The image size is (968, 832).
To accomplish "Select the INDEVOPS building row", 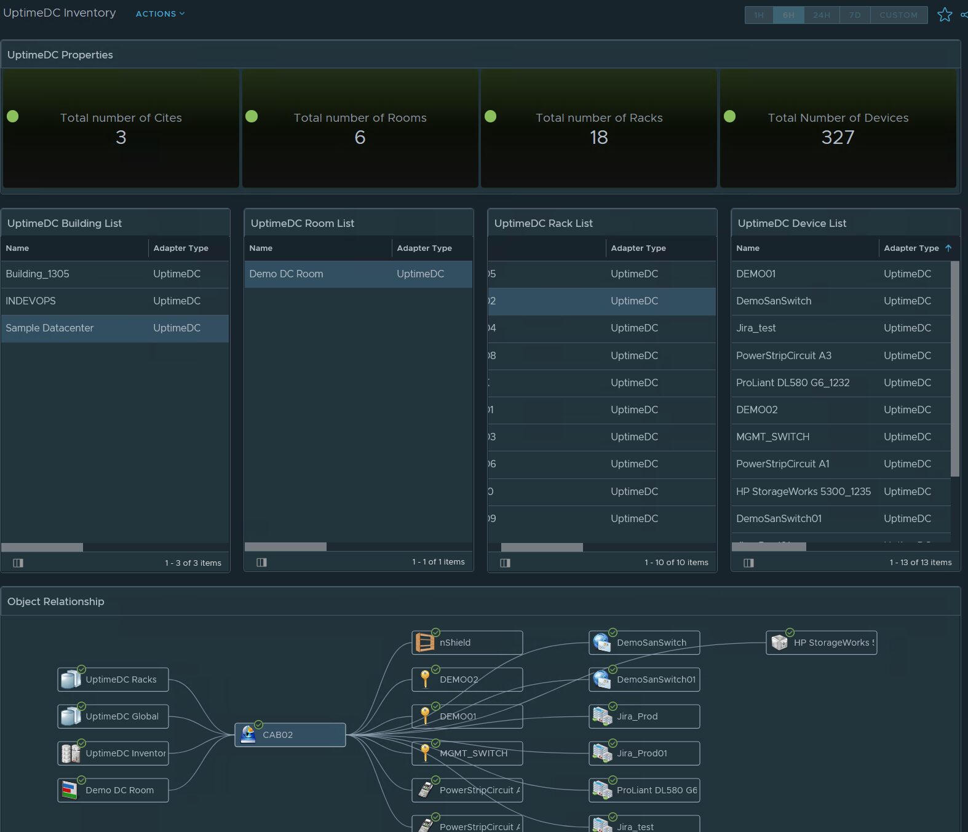I will tap(31, 301).
